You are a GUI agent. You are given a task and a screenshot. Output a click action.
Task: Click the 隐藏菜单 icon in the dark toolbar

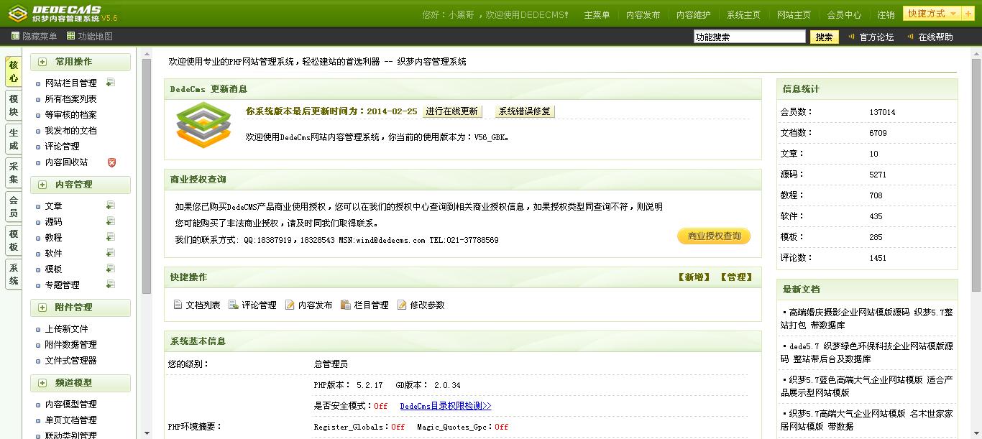coord(15,36)
